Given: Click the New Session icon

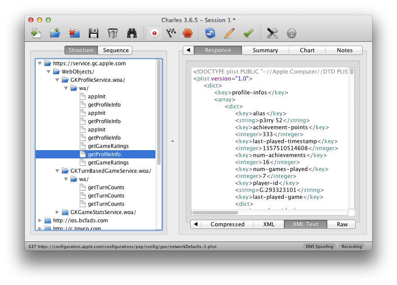Looking at the screenshot, I should (x=36, y=33).
